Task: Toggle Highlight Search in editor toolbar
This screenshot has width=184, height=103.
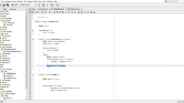Action: (x=63, y=12)
